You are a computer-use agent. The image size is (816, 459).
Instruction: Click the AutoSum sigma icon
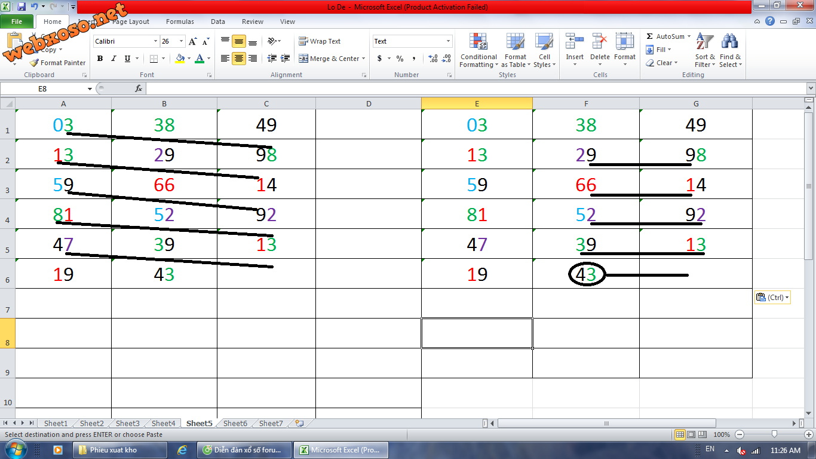(x=650, y=36)
